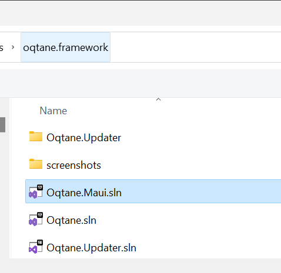The width and height of the screenshot is (281, 273).
Task: Select the oqtane.framework breadcrumb segment
Action: pos(65,47)
